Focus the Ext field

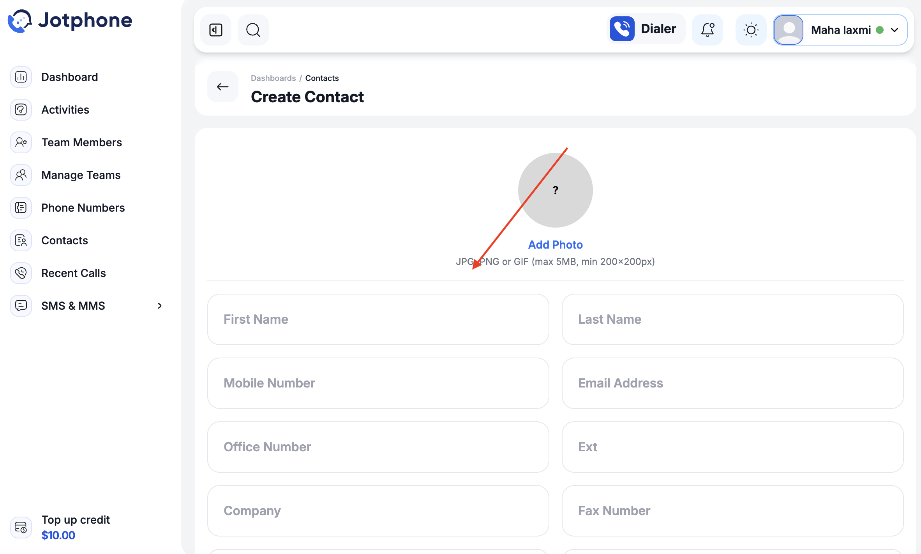(733, 447)
